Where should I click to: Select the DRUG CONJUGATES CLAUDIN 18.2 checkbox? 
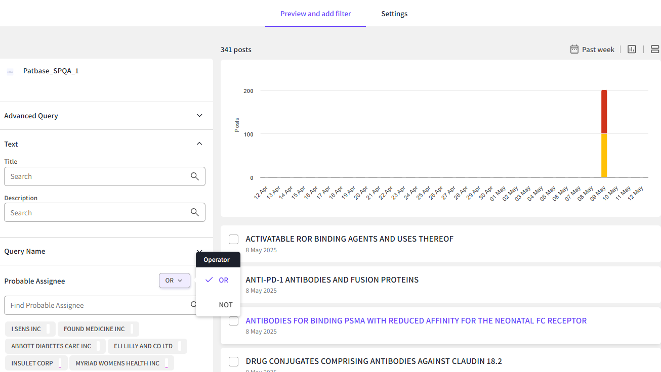[233, 361]
